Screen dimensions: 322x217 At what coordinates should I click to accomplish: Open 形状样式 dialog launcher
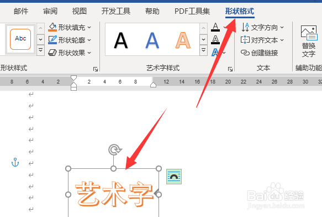[96, 69]
